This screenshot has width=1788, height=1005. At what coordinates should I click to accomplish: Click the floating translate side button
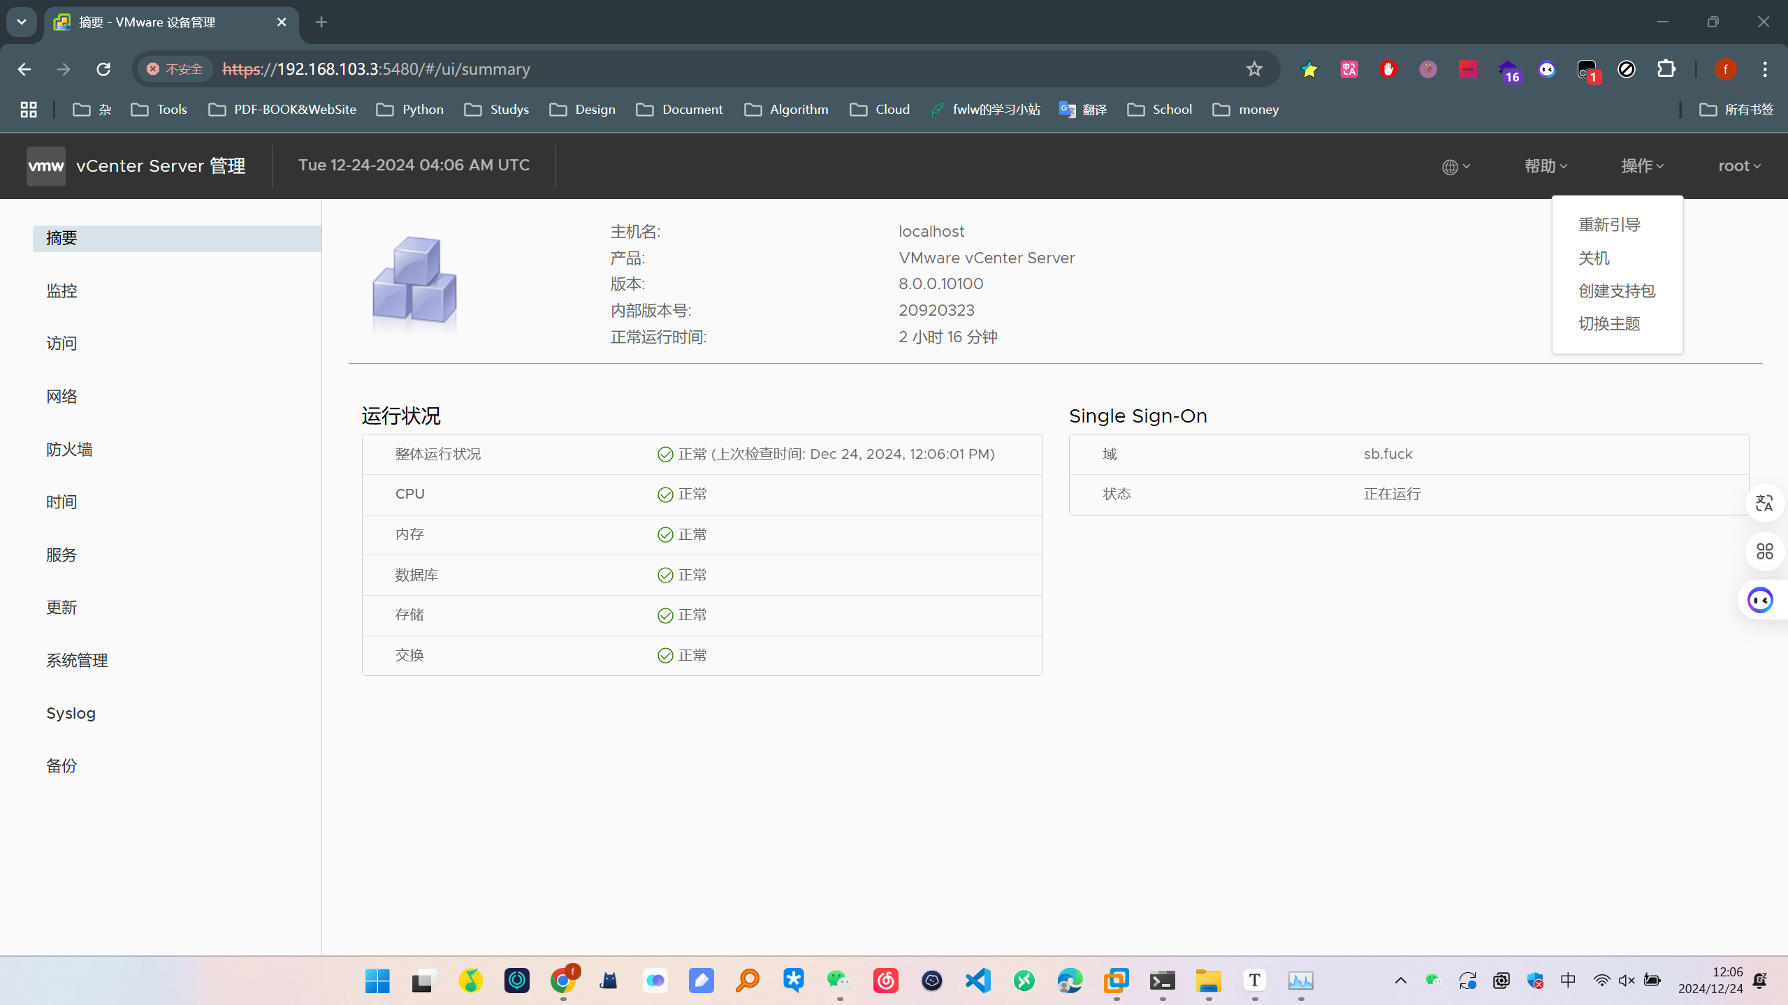click(1764, 503)
